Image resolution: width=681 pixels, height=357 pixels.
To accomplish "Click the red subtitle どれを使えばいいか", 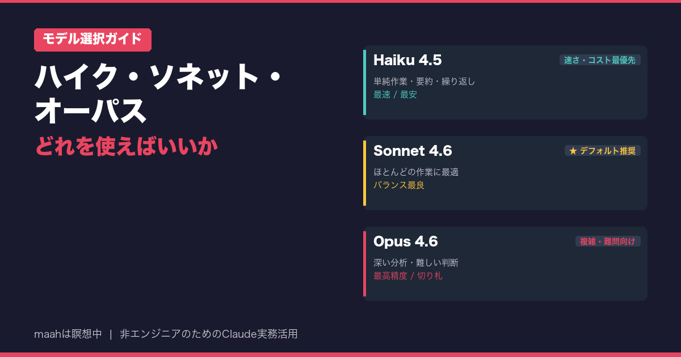I will point(127,146).
